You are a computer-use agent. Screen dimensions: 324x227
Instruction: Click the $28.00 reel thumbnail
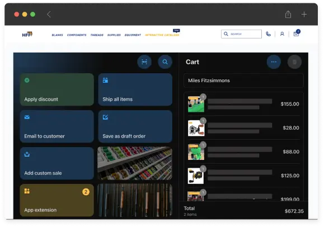(x=196, y=128)
